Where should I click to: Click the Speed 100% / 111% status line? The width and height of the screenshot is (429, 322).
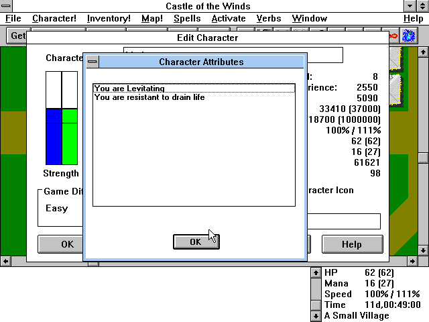[x=372, y=294]
